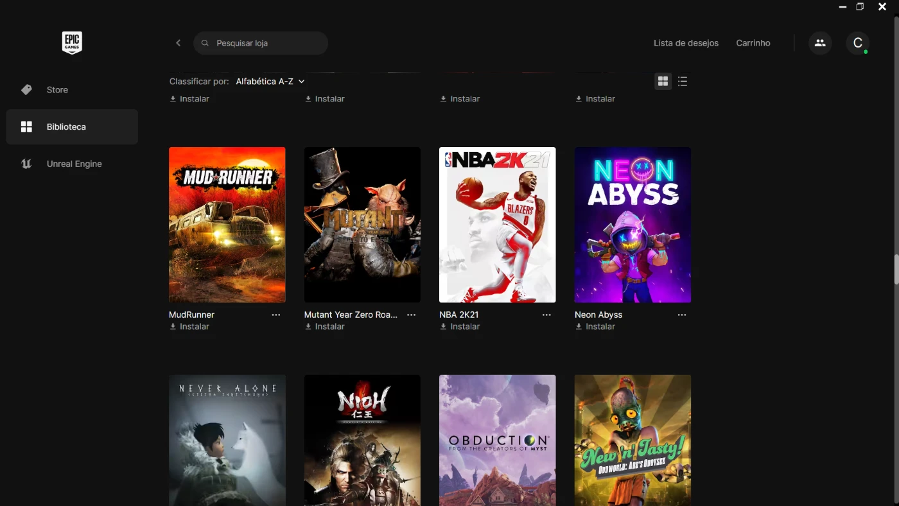Expand the Alfabética A-Z sort dropdown
This screenshot has width=899, height=506.
[x=270, y=82]
